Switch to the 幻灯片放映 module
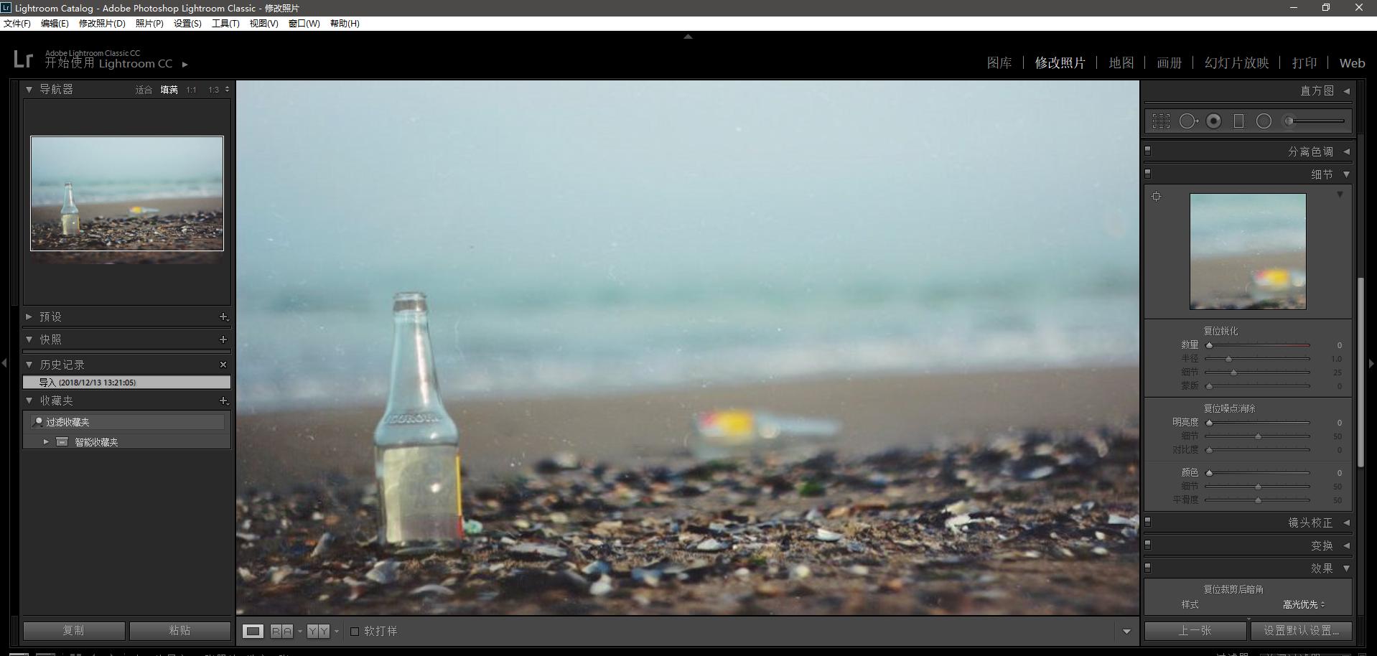 click(x=1236, y=63)
